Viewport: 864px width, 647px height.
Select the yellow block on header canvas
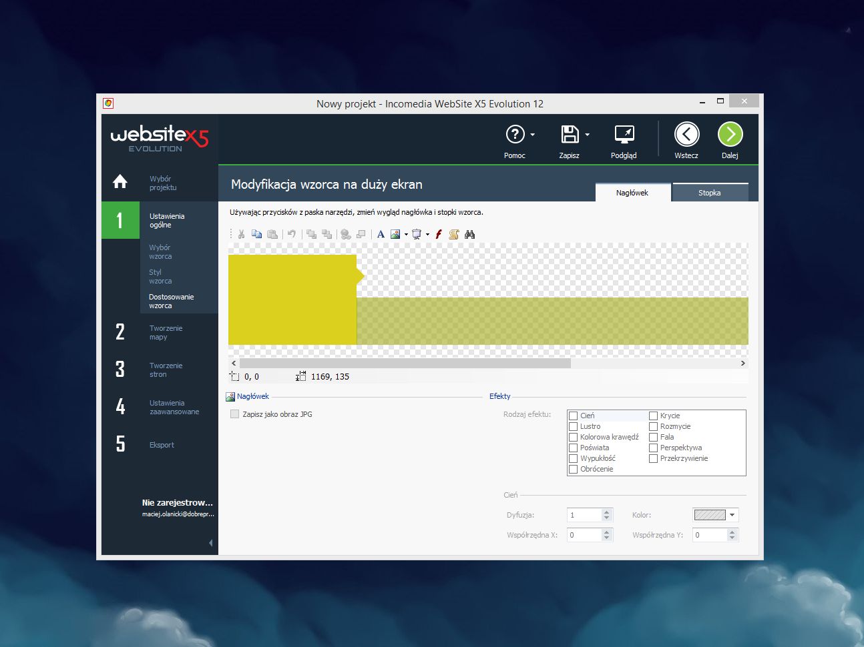pyautogui.click(x=292, y=299)
